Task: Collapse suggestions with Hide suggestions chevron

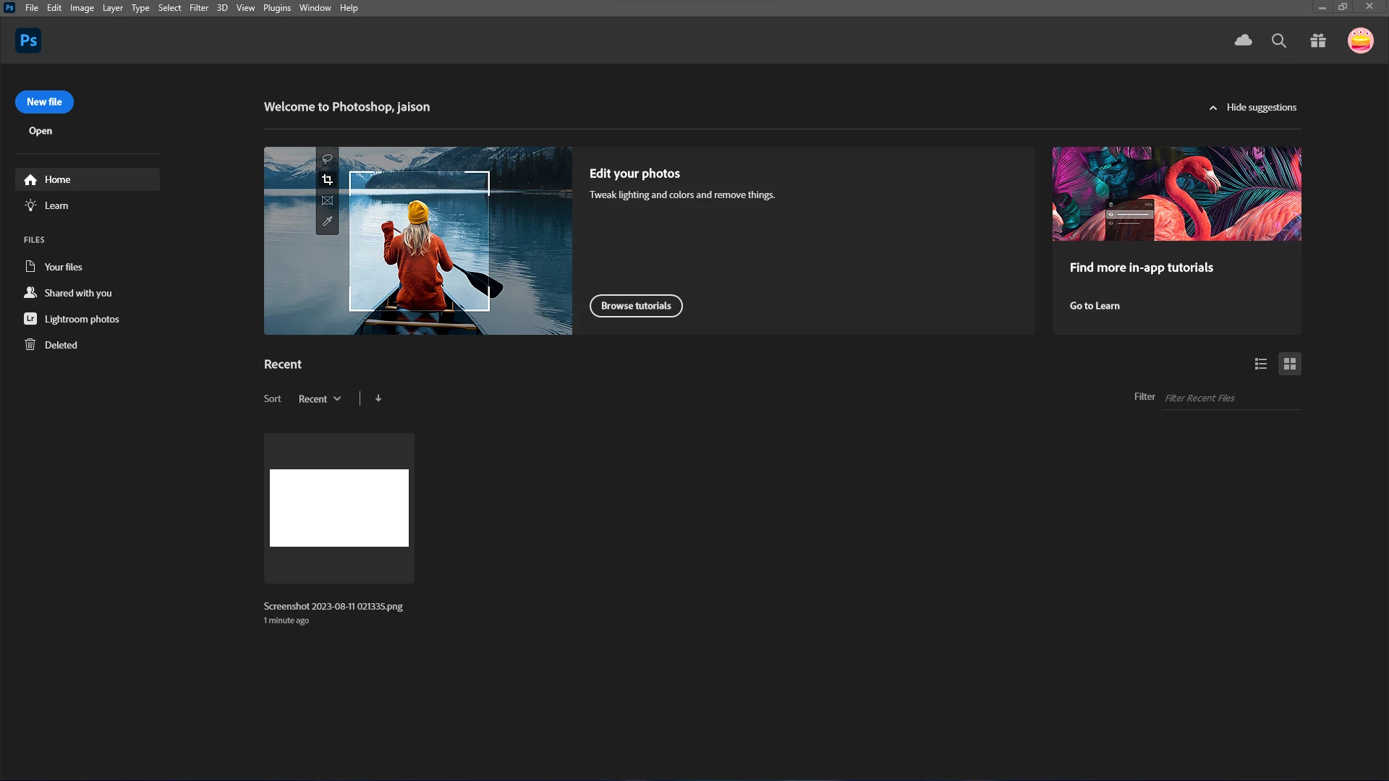Action: 1213,108
